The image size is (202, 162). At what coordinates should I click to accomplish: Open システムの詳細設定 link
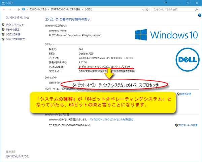click(15, 39)
